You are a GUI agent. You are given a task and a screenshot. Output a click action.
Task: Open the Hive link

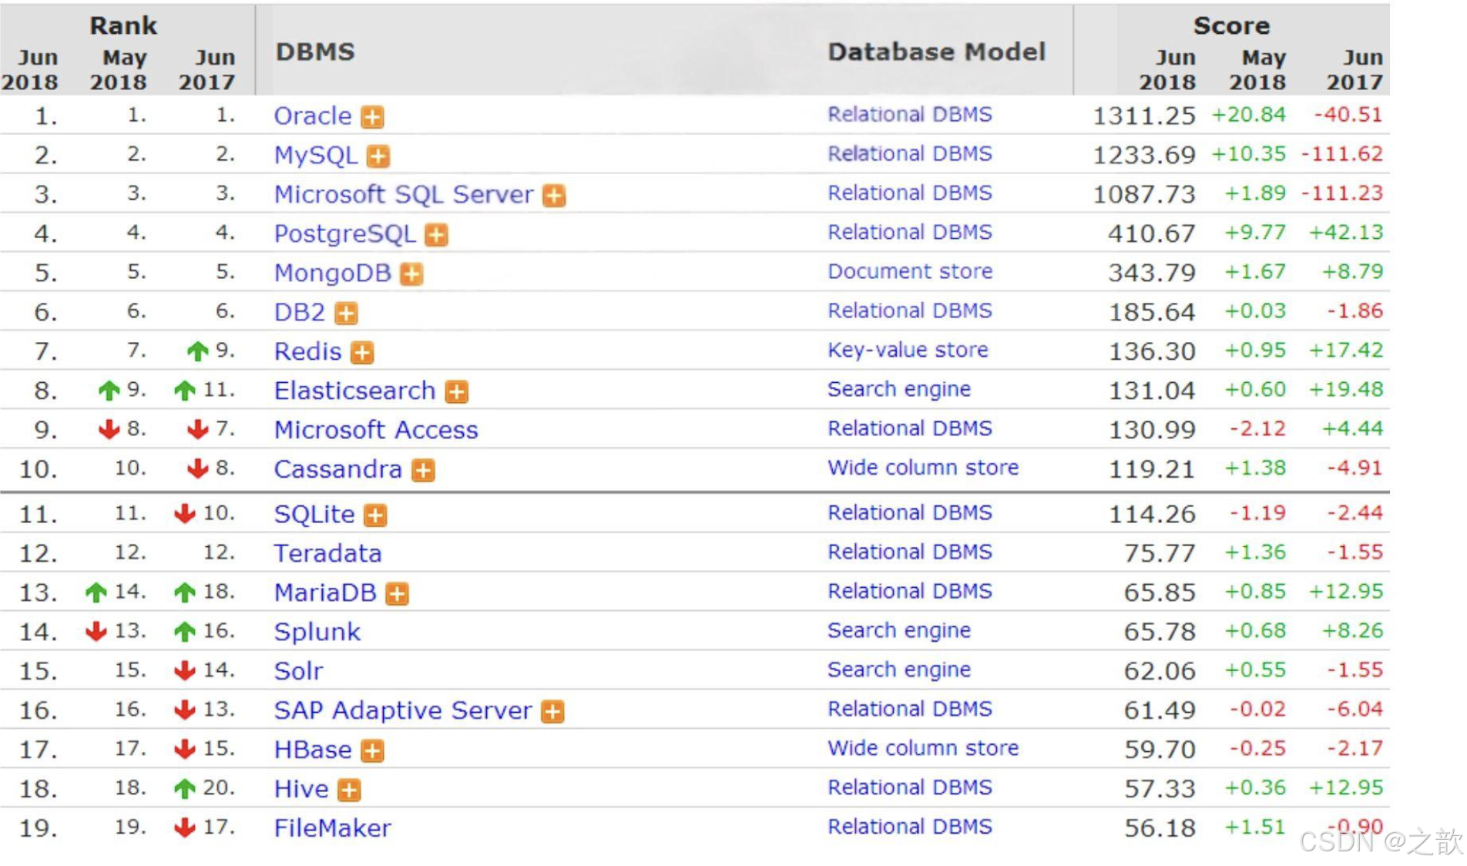click(x=301, y=790)
